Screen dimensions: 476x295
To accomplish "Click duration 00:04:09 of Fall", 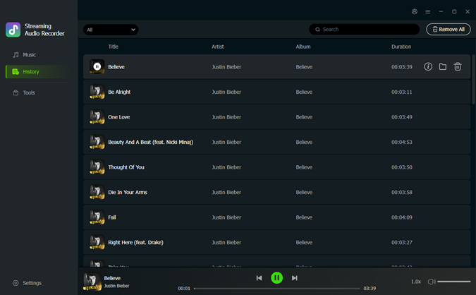I will pos(402,217).
